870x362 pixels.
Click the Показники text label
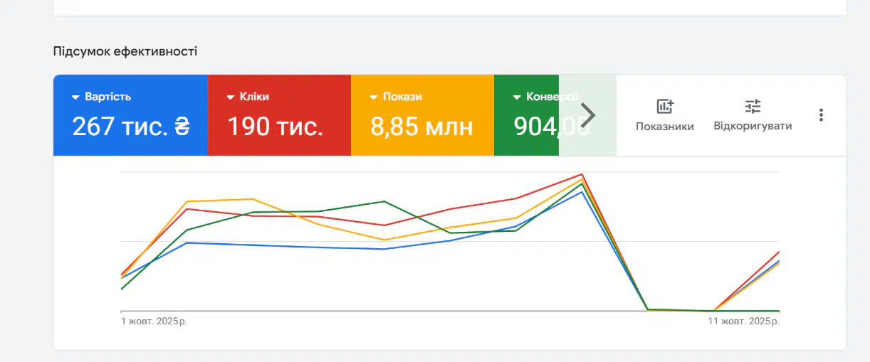(x=665, y=127)
